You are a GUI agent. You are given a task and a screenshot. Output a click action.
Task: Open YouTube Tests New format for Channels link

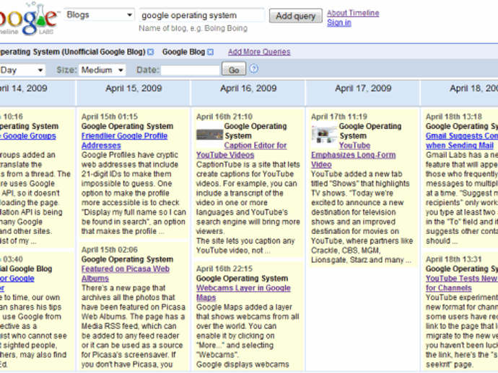pos(462,283)
